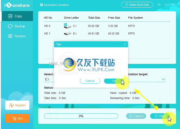The width and height of the screenshot is (180, 129).
Task: Click 20.62 GB total size value
Action: 93,26
